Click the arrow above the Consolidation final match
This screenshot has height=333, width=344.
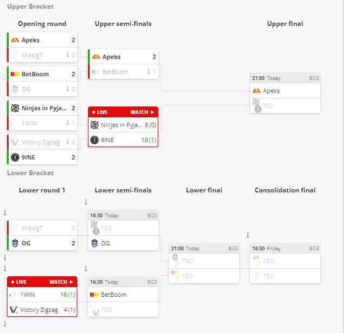click(x=248, y=235)
